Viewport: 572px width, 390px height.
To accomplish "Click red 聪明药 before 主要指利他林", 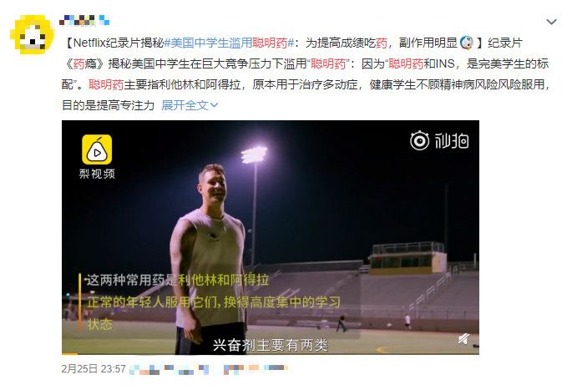I will [x=106, y=84].
